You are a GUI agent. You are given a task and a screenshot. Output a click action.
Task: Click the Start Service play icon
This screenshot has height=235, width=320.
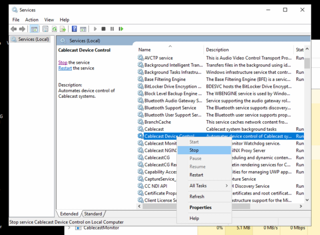(95, 29)
